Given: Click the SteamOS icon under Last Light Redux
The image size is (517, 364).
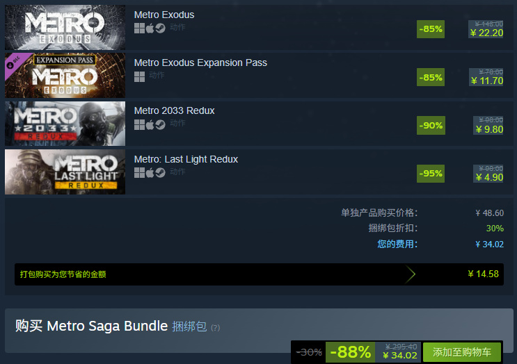Looking at the screenshot, I should click(x=160, y=173).
